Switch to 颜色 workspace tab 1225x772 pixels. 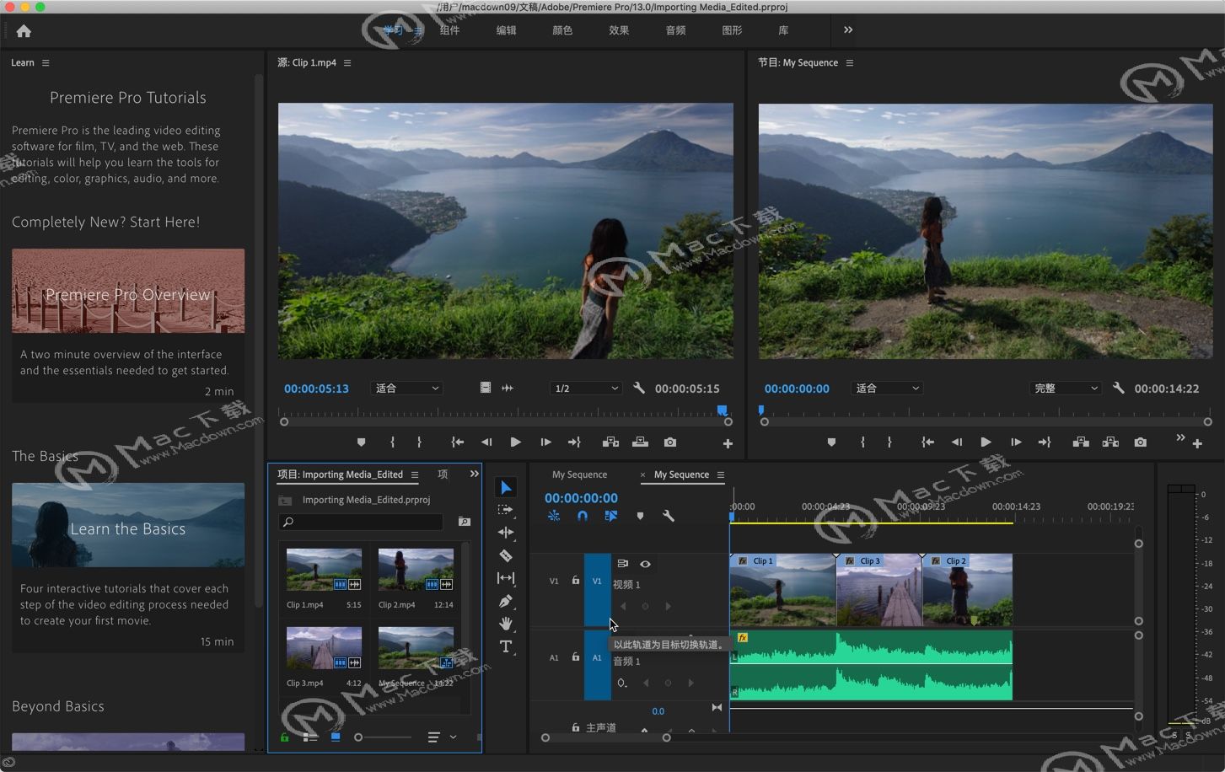pyautogui.click(x=562, y=30)
